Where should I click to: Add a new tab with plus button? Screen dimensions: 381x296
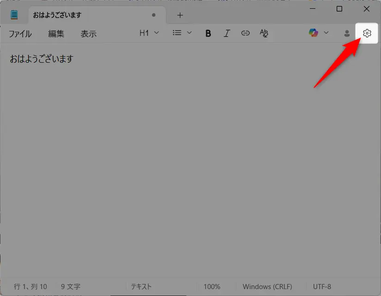pos(180,15)
